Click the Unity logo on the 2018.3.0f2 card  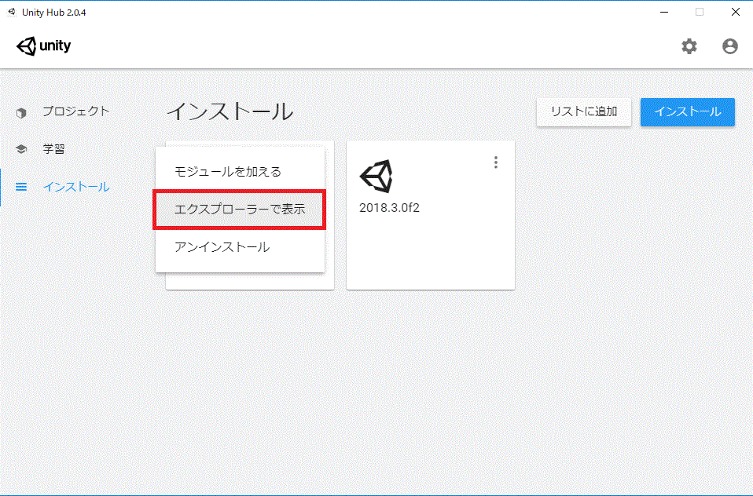(376, 177)
